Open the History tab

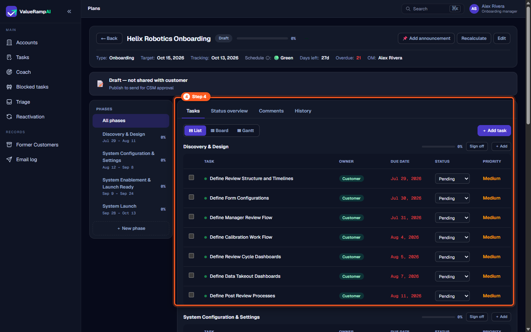click(303, 111)
